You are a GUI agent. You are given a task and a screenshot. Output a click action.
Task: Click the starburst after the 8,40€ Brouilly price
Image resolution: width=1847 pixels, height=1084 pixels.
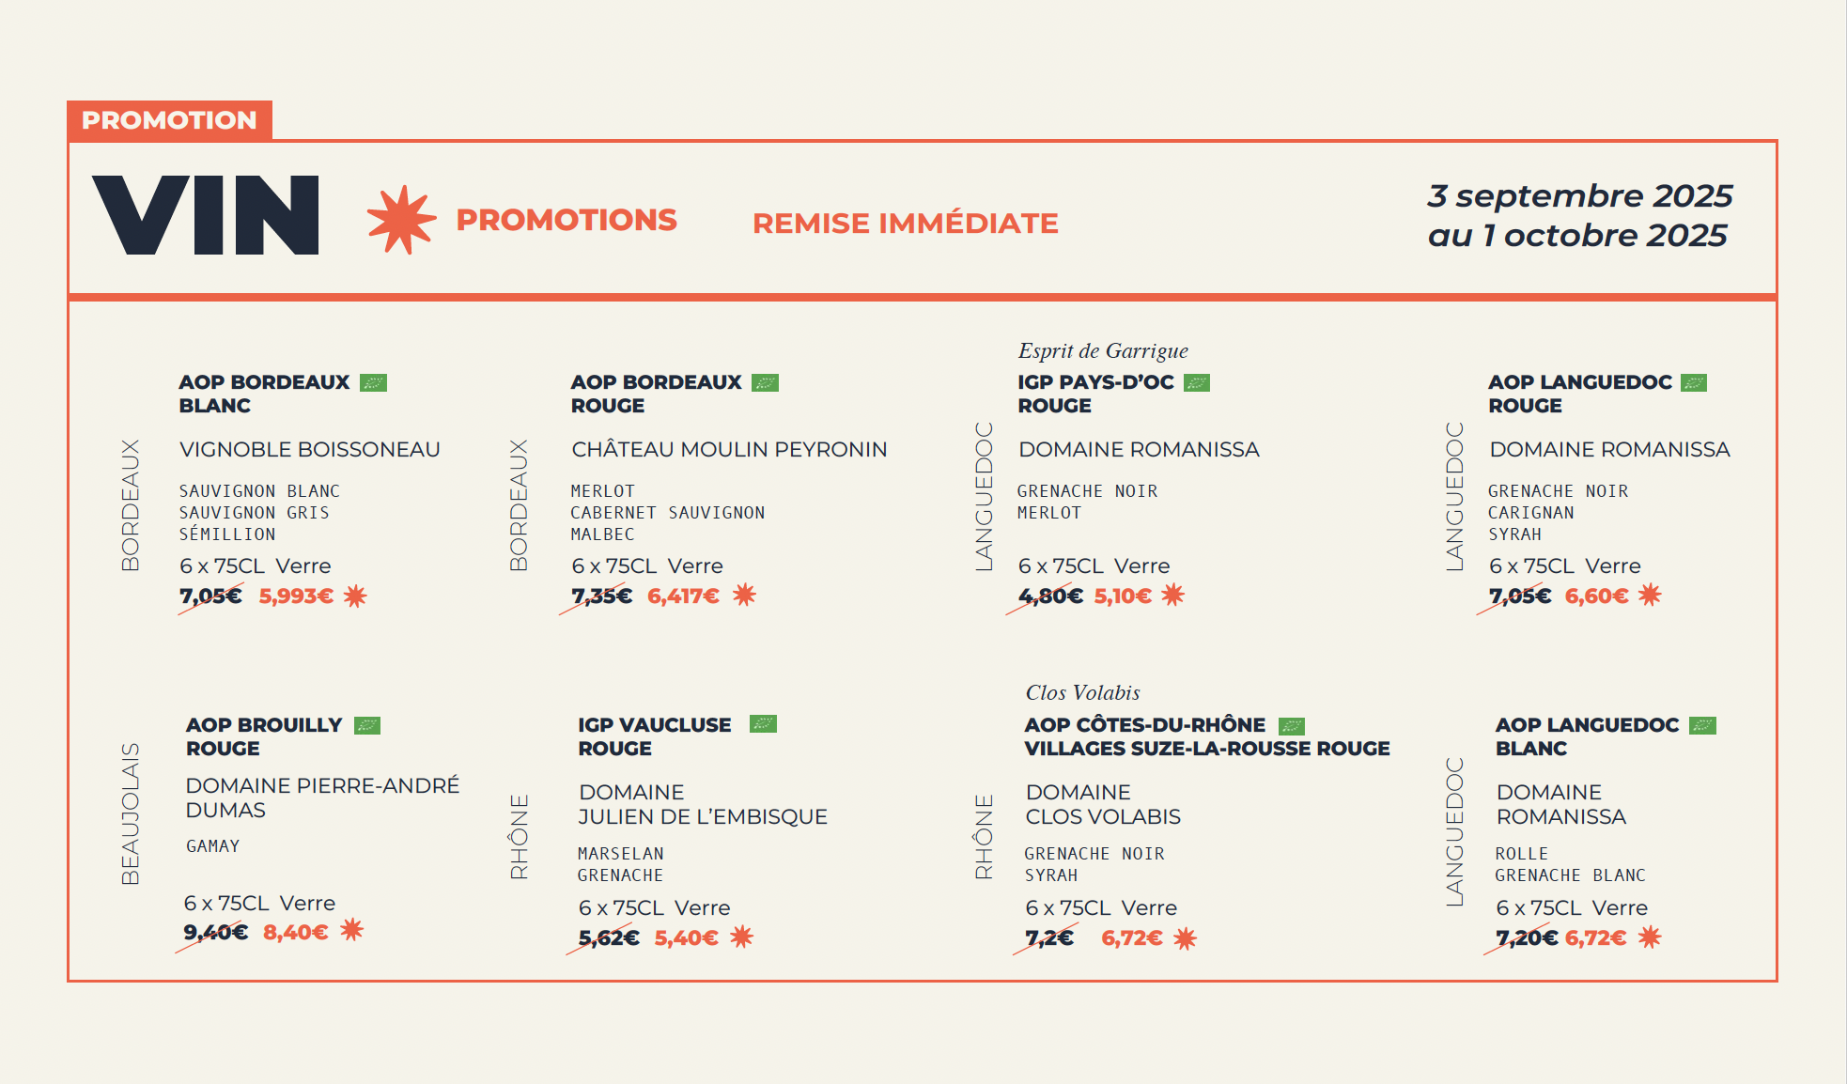coord(351,930)
